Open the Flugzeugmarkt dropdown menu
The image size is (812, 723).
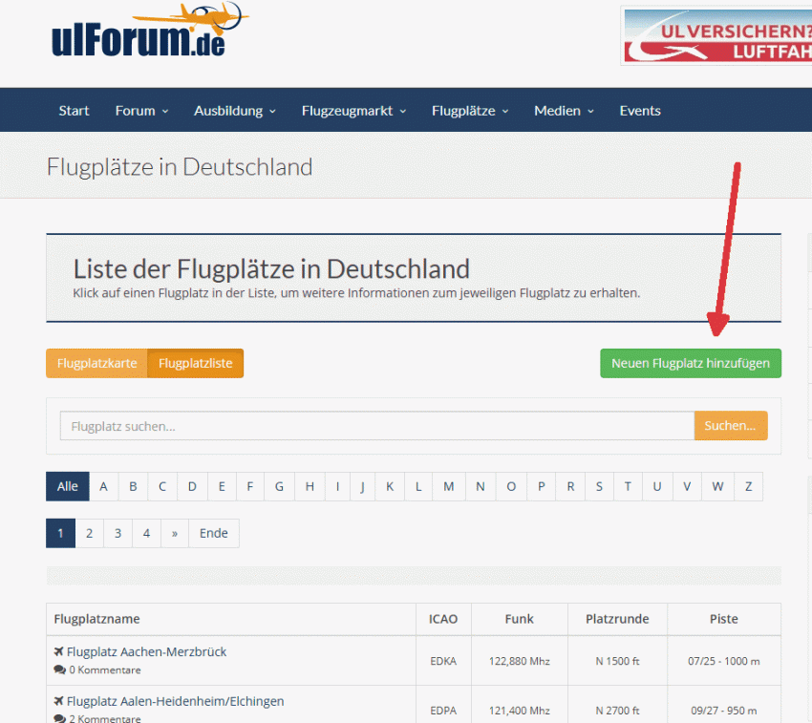point(353,111)
